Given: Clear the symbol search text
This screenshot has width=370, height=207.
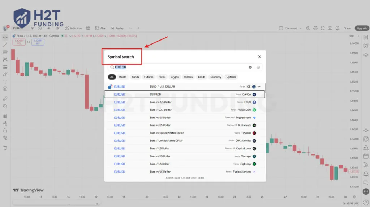Looking at the screenshot, I should [x=250, y=67].
